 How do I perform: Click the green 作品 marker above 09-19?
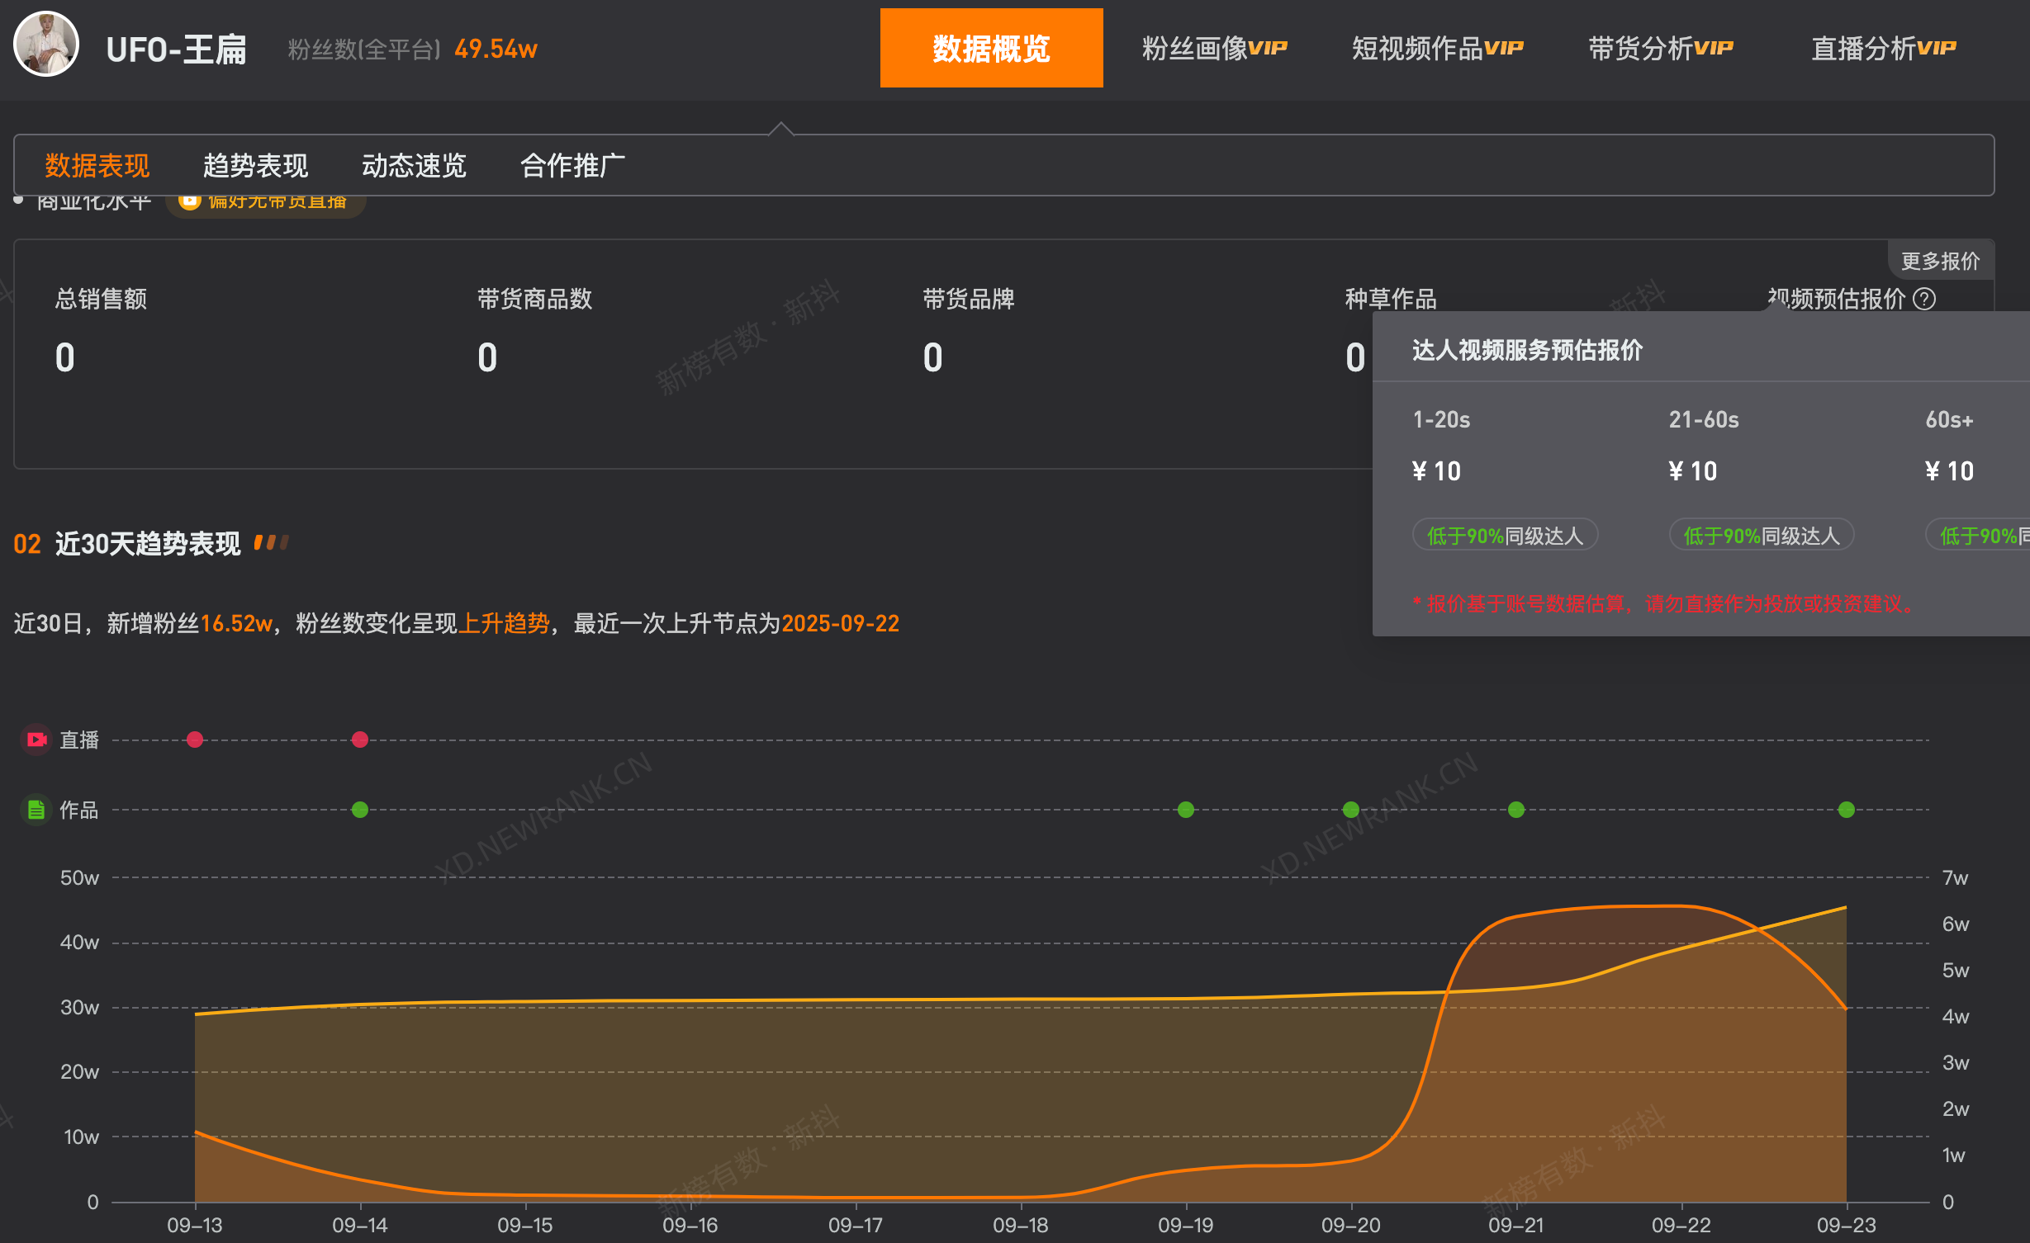pos(1186,809)
